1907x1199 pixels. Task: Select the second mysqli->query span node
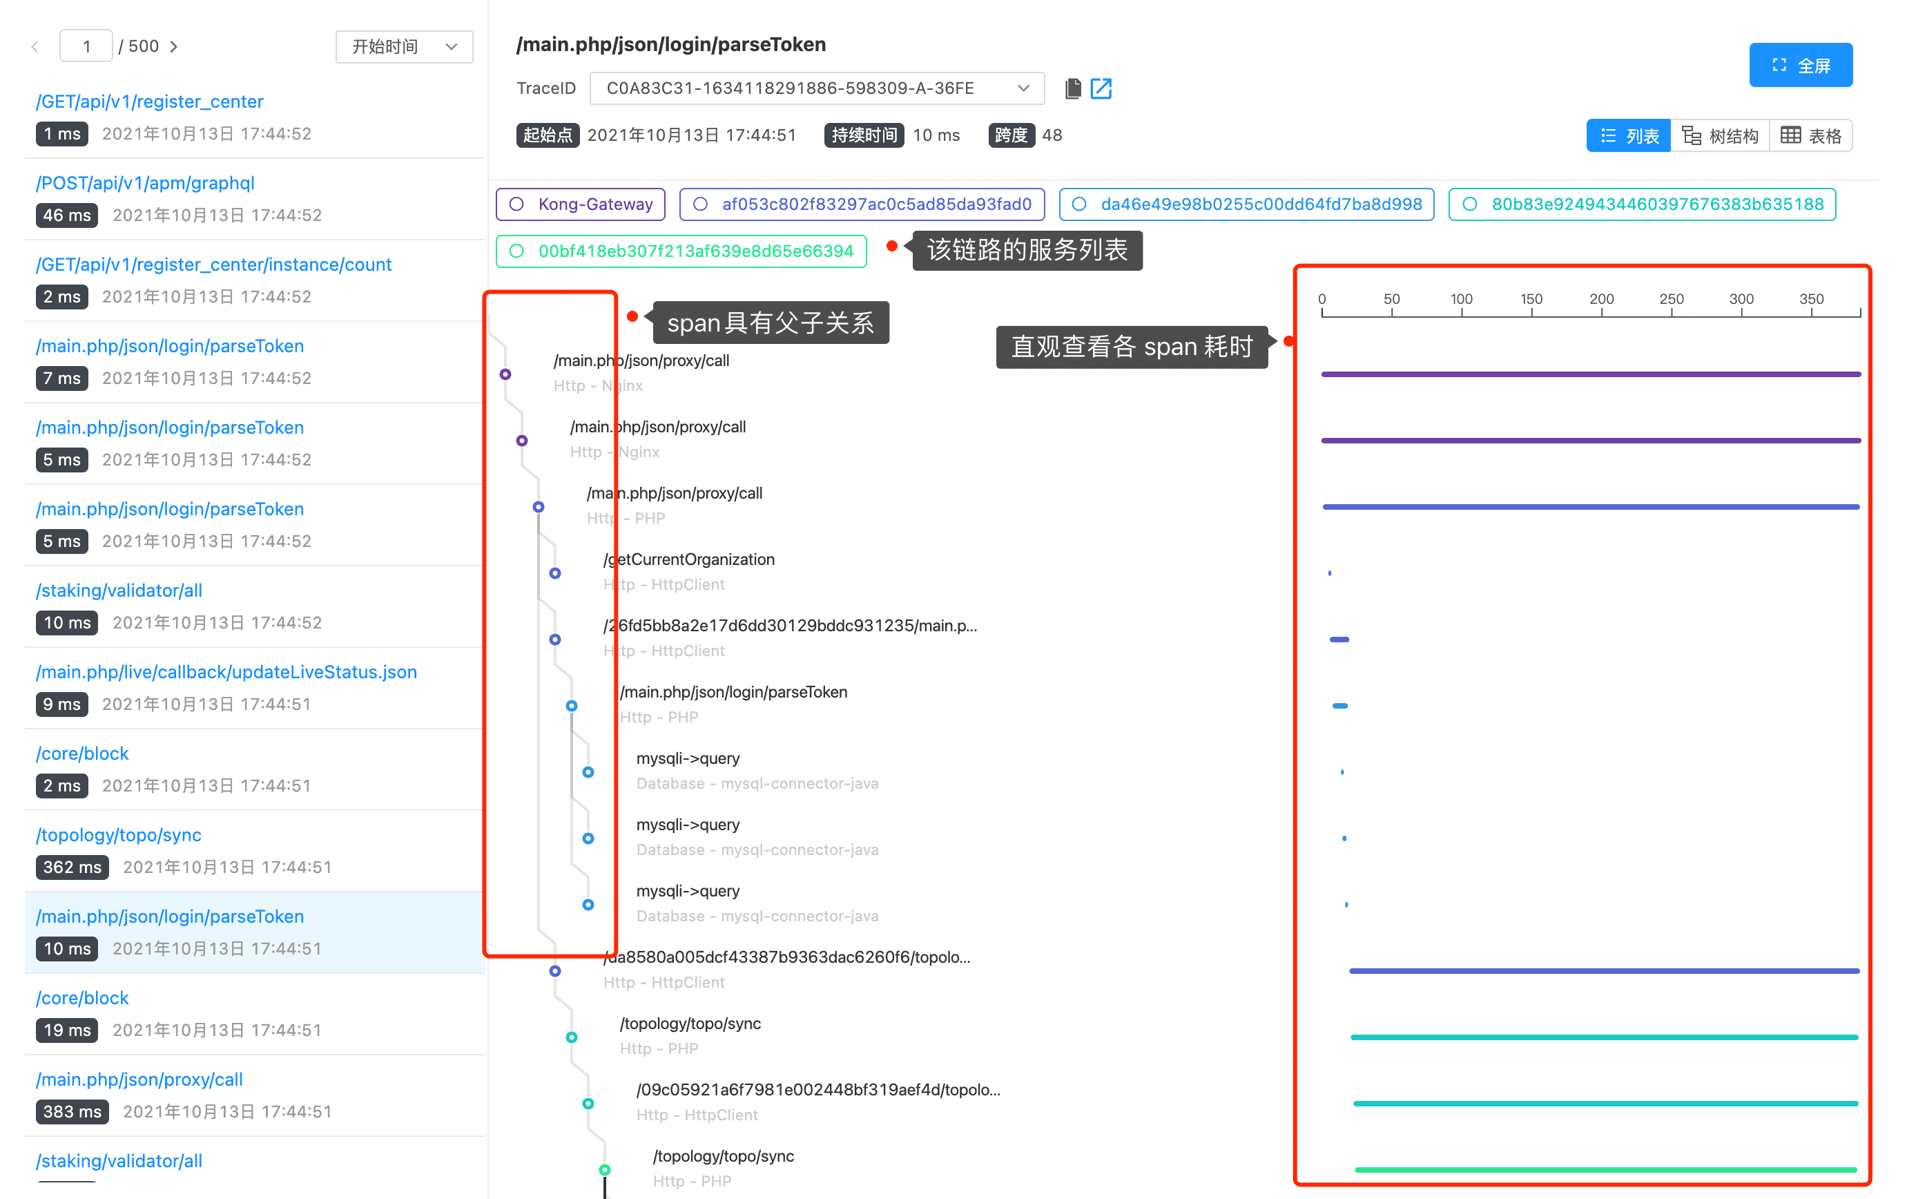(x=588, y=838)
